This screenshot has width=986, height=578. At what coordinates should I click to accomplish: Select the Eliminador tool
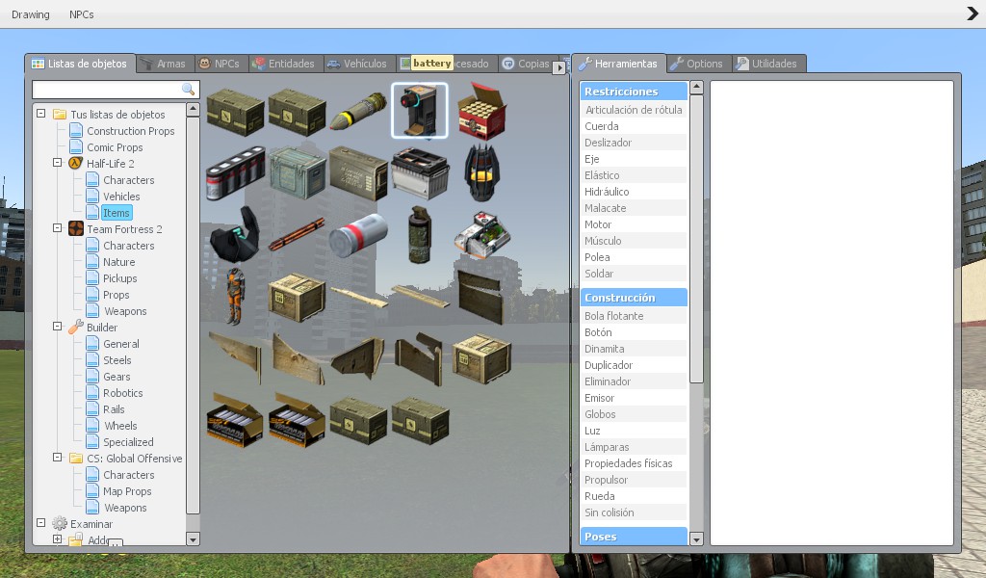[634, 381]
